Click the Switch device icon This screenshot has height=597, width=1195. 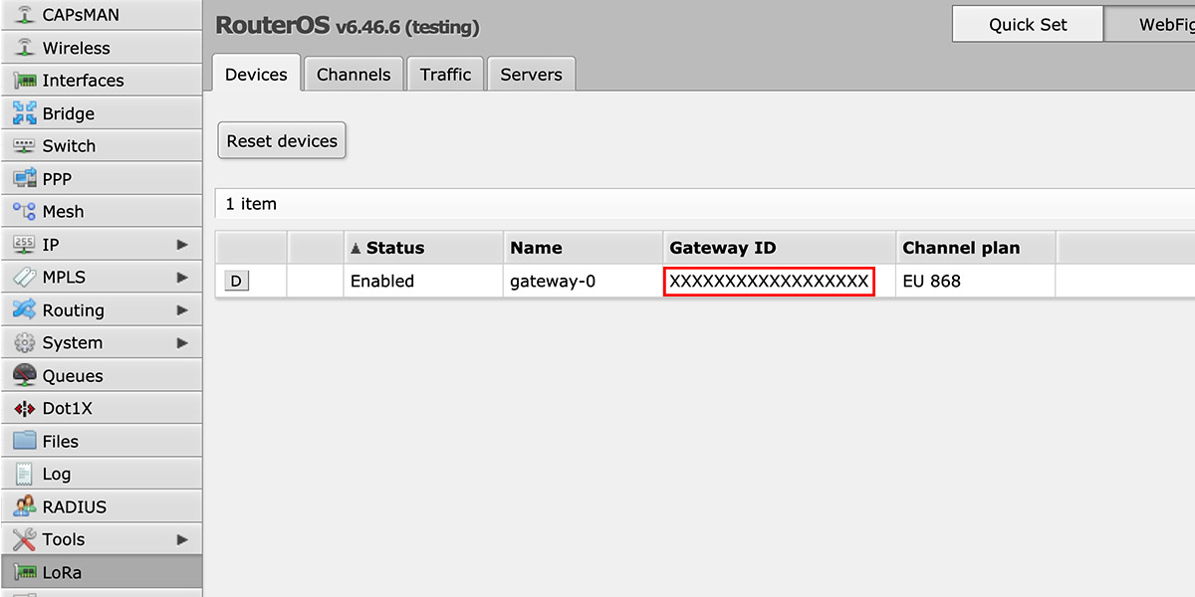click(25, 146)
